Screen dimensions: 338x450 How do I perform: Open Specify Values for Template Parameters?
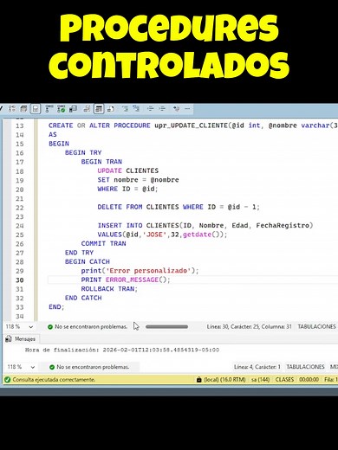[x=176, y=109]
